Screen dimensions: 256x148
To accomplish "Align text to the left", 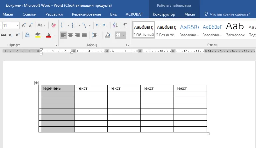I will coord(63,35).
